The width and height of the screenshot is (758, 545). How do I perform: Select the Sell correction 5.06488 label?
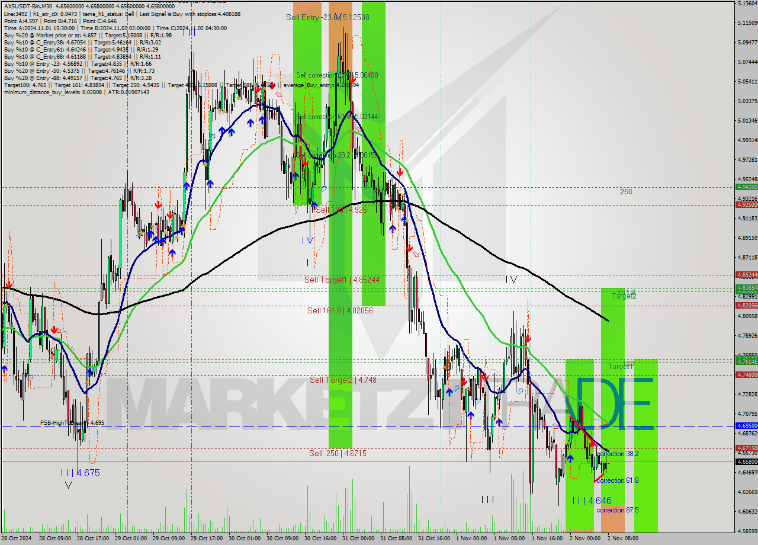[337, 75]
